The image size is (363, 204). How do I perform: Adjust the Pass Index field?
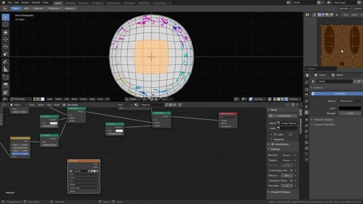[x=287, y=186]
